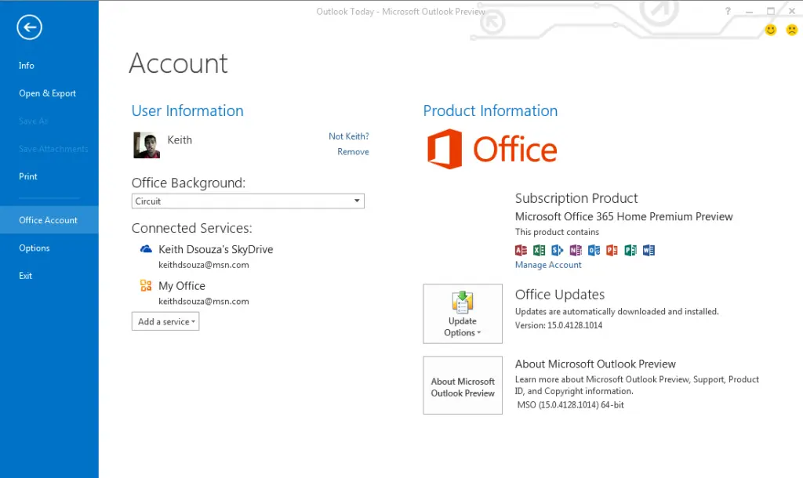Click the Publisher product icon

tap(630, 250)
